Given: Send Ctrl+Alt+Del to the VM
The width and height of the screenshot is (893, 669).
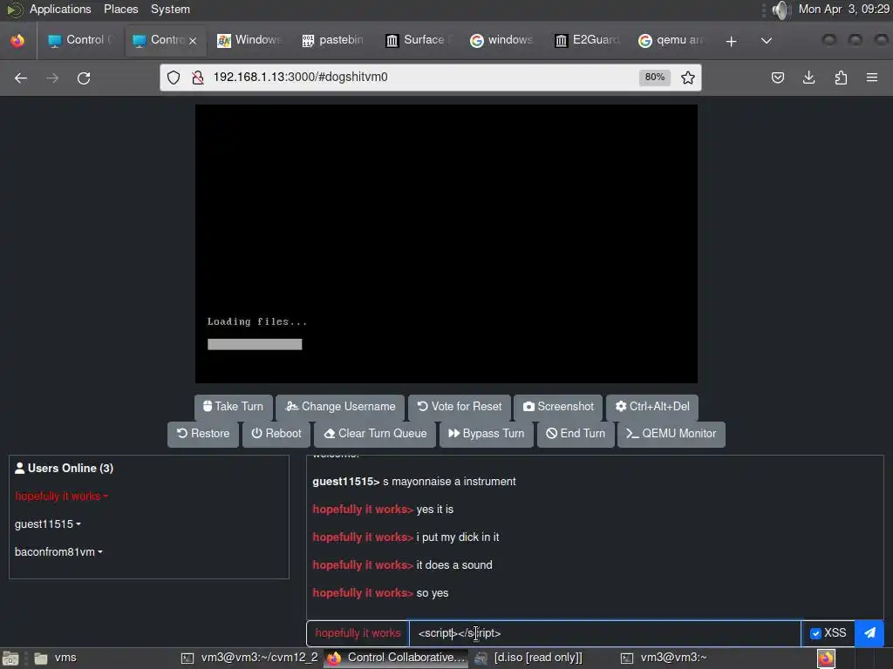Looking at the screenshot, I should click(x=652, y=407).
